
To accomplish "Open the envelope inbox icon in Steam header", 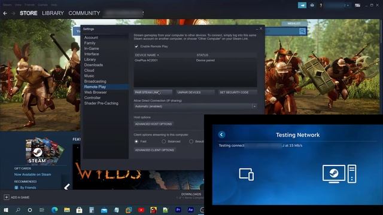I will 312,5.
